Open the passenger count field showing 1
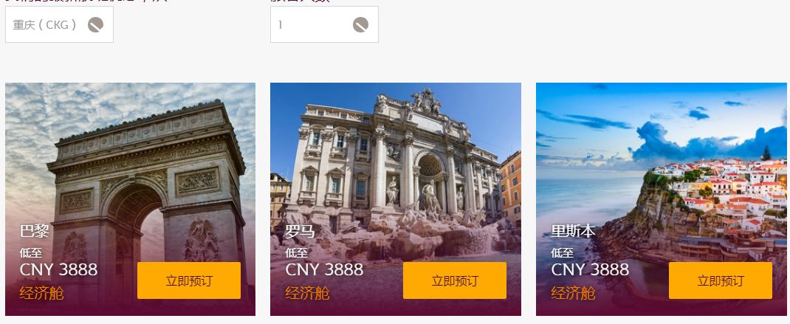790x324 pixels. click(x=324, y=24)
